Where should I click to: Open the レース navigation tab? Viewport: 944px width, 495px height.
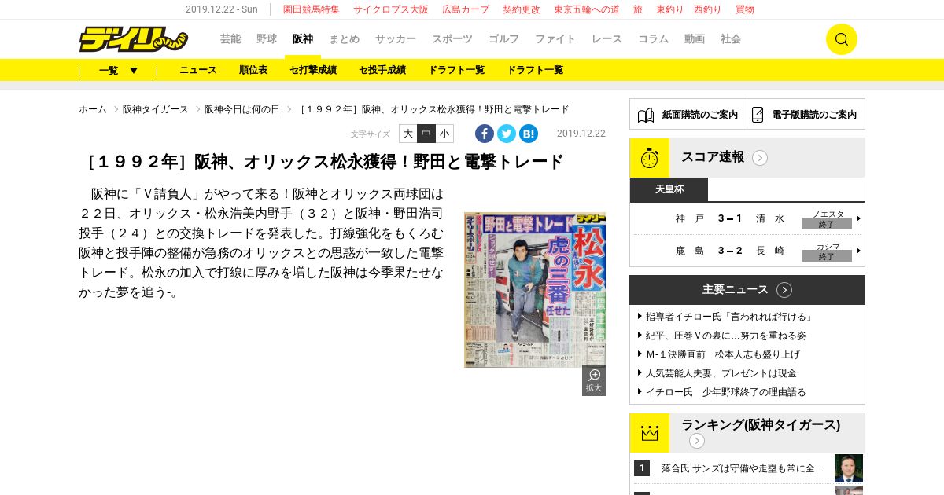click(607, 39)
